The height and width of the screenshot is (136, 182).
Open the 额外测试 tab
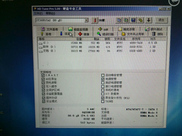click(153, 29)
